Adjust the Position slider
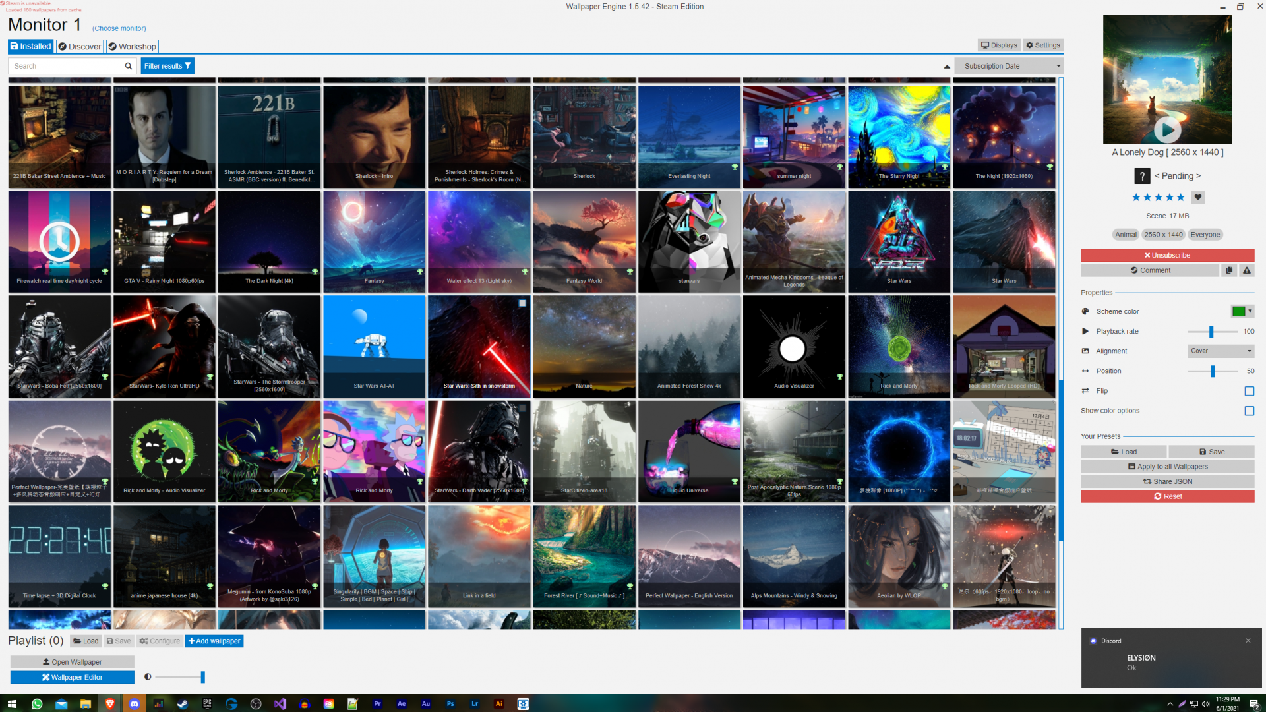Image resolution: width=1266 pixels, height=712 pixels. tap(1213, 371)
